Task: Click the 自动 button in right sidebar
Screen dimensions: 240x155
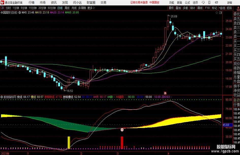Action: [x=237, y=100]
